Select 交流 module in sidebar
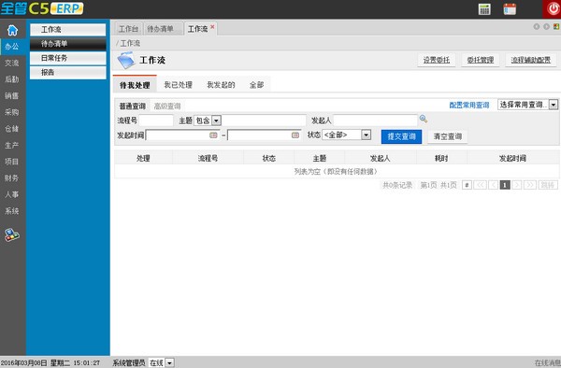561x368 pixels. click(x=13, y=63)
